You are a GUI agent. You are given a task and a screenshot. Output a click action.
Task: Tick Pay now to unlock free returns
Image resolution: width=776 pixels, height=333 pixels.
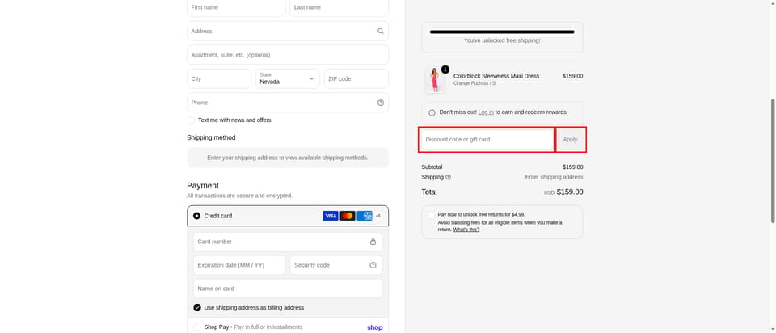click(432, 215)
